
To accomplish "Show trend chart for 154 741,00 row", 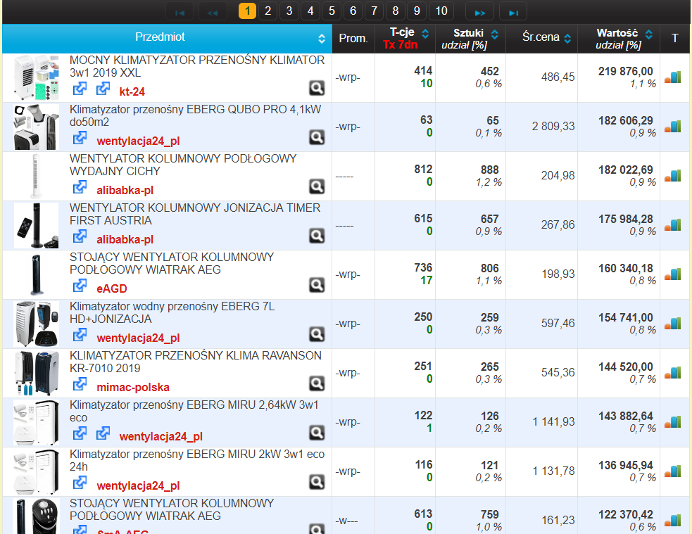I will (x=672, y=324).
